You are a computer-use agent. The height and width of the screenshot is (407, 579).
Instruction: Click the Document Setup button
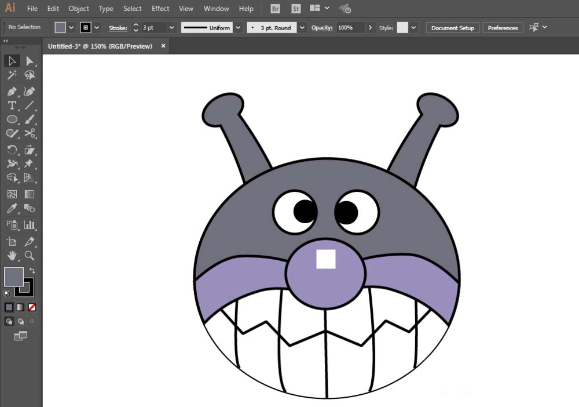coord(452,28)
